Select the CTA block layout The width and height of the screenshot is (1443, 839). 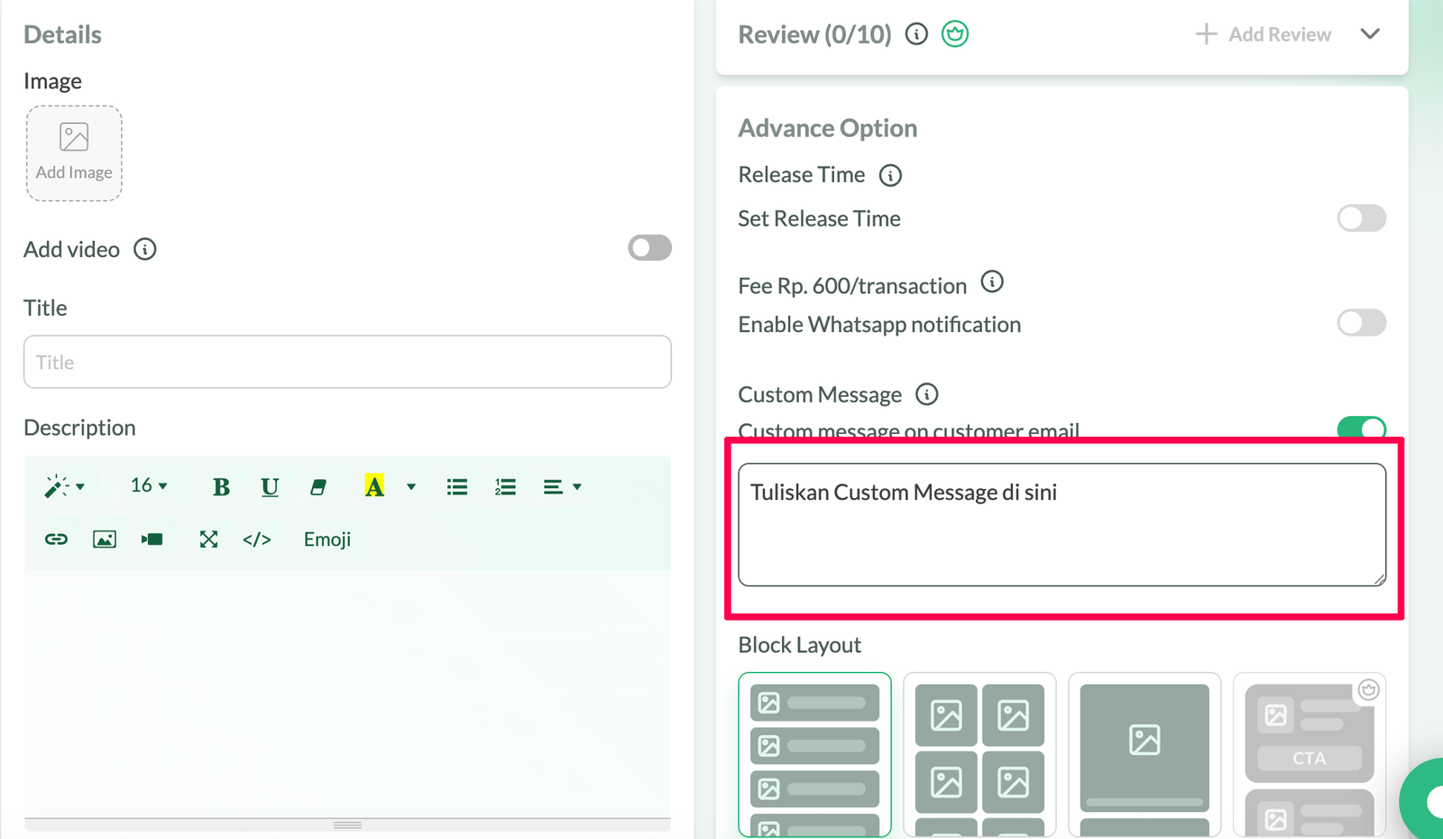tap(1310, 754)
